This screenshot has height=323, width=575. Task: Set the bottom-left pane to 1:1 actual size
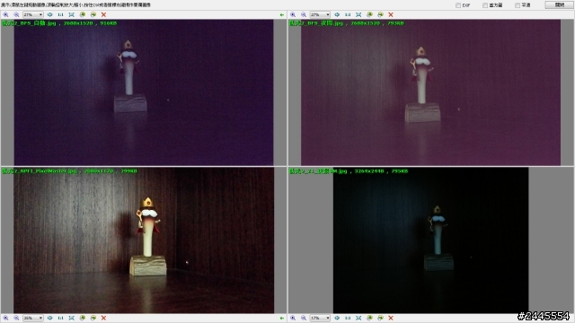pyautogui.click(x=60, y=318)
